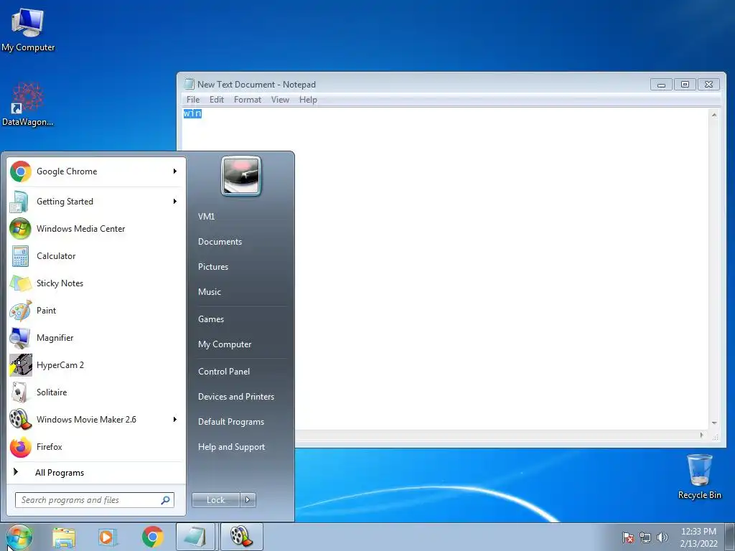Open Music library link
Screen dimensions: 735x551
click(209, 292)
